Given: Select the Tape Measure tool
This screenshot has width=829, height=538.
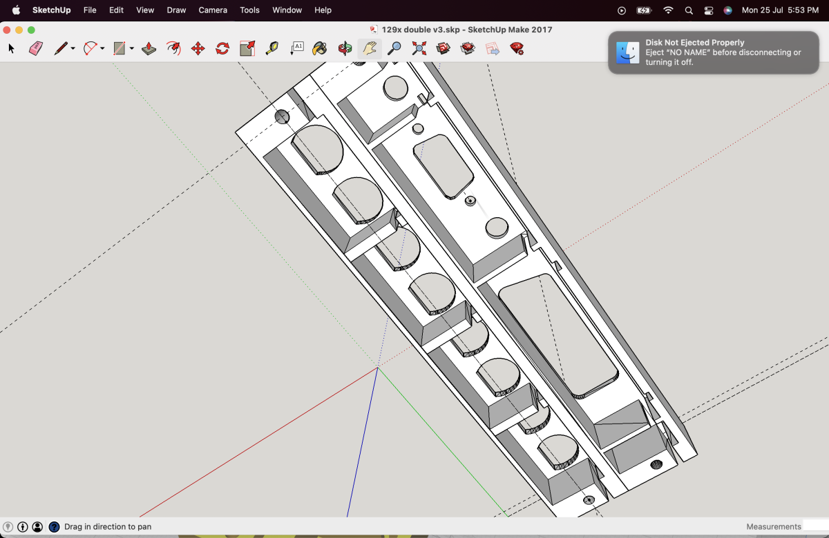Looking at the screenshot, I should 272,48.
